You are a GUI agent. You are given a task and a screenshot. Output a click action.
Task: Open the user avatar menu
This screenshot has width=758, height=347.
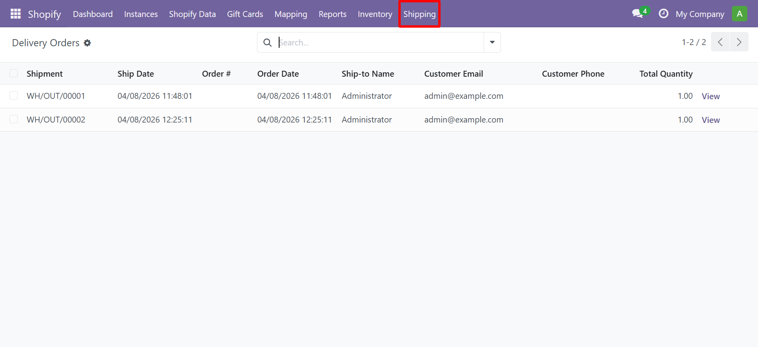[x=739, y=14]
